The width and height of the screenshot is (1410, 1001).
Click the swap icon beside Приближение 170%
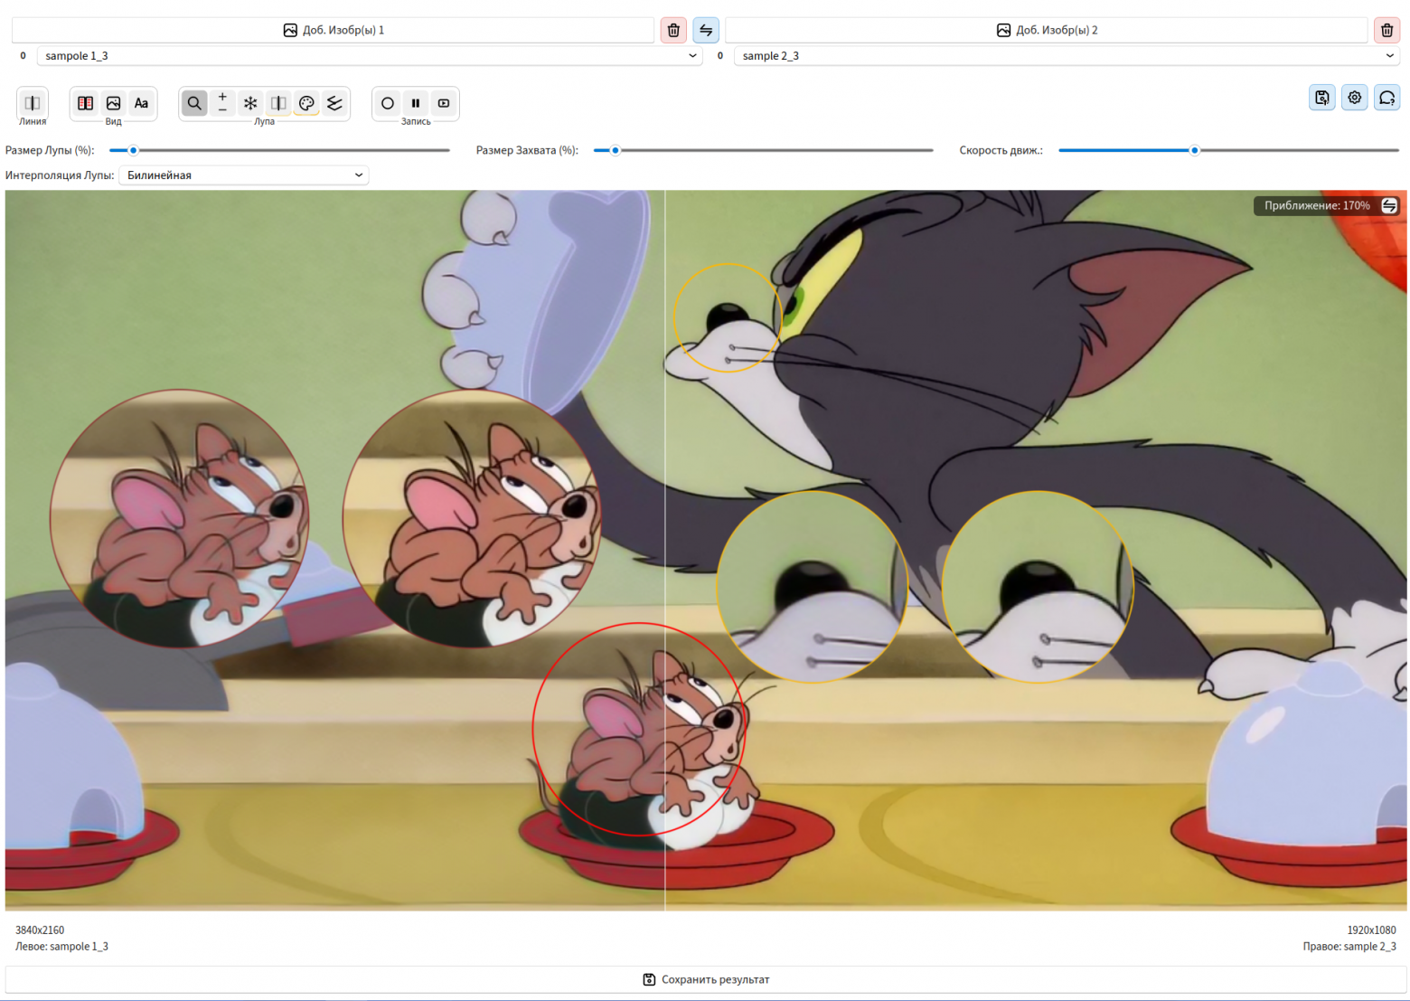[x=1389, y=206]
